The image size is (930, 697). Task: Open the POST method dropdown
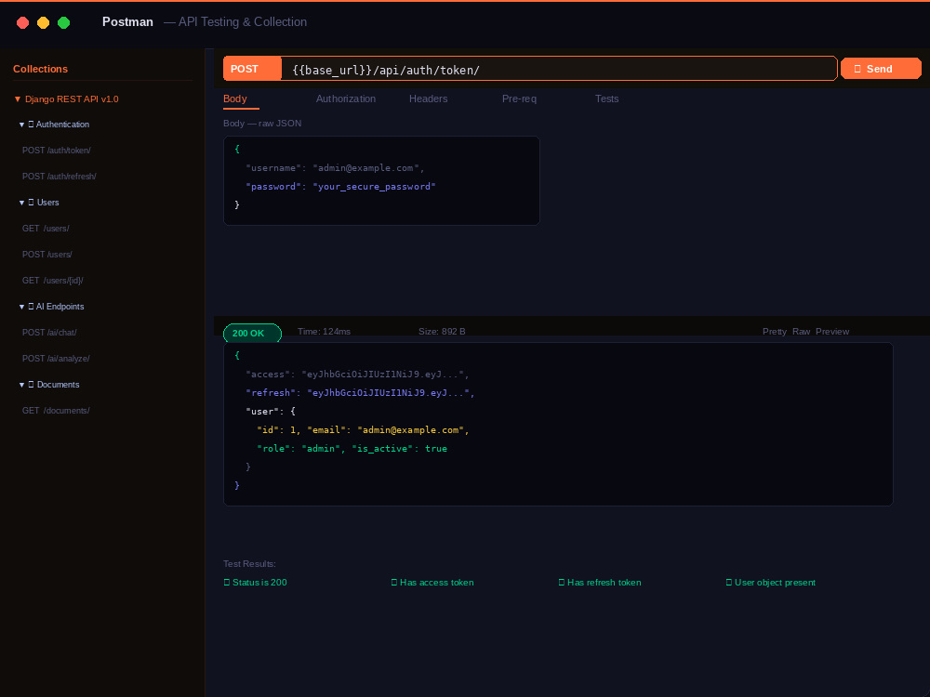[x=252, y=69]
